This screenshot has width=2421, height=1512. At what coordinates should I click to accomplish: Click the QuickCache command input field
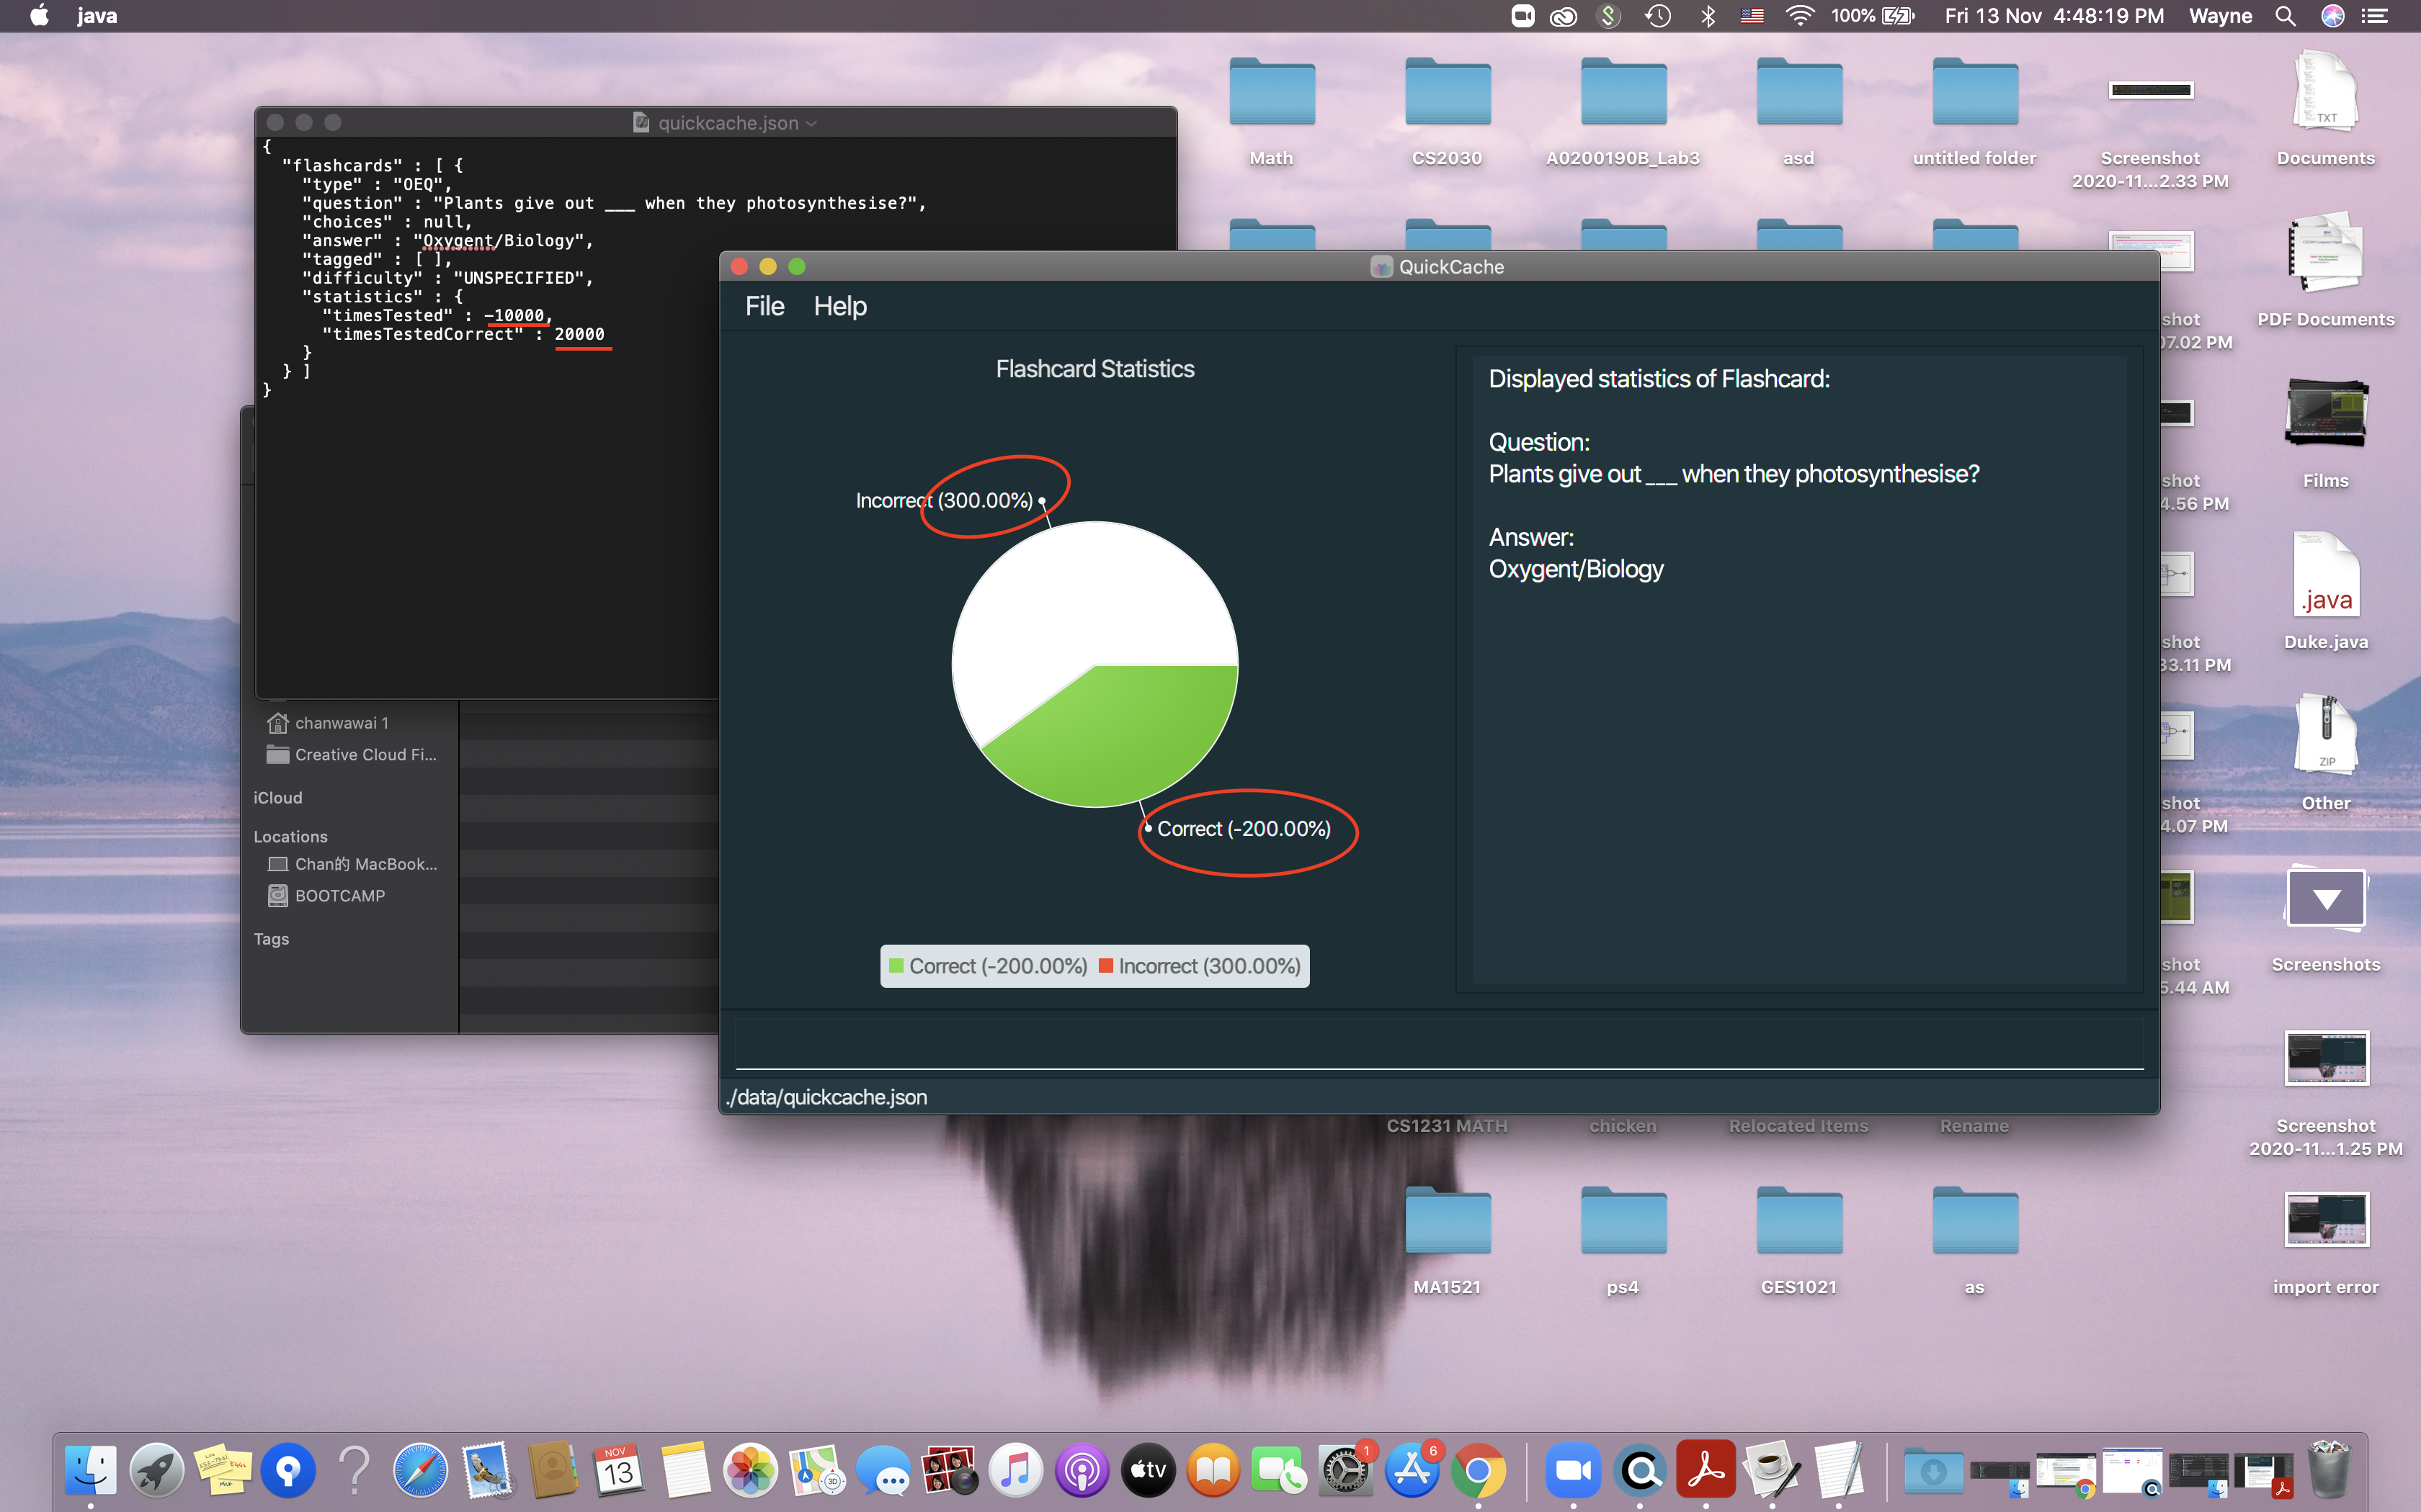[1437, 1044]
